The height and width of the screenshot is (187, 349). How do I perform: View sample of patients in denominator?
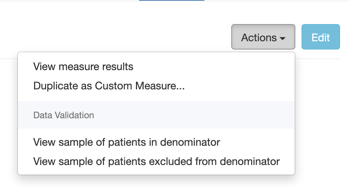[x=127, y=142]
